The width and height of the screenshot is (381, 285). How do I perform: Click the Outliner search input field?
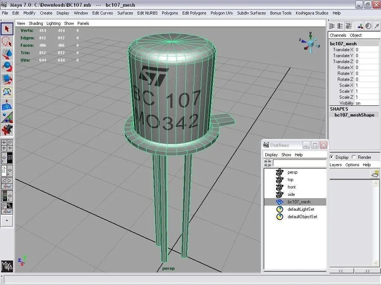[300, 163]
